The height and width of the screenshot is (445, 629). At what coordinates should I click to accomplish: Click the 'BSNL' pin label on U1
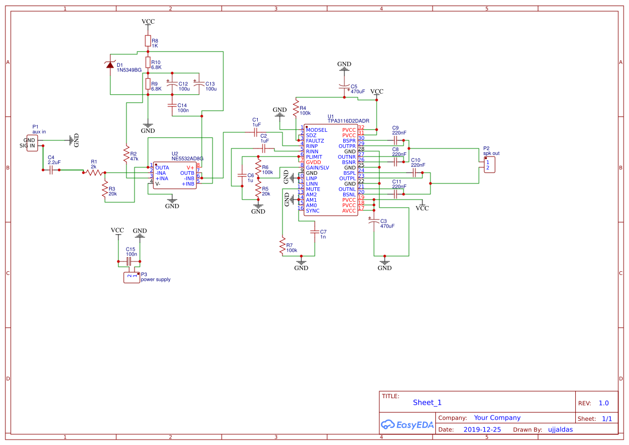[349, 195]
